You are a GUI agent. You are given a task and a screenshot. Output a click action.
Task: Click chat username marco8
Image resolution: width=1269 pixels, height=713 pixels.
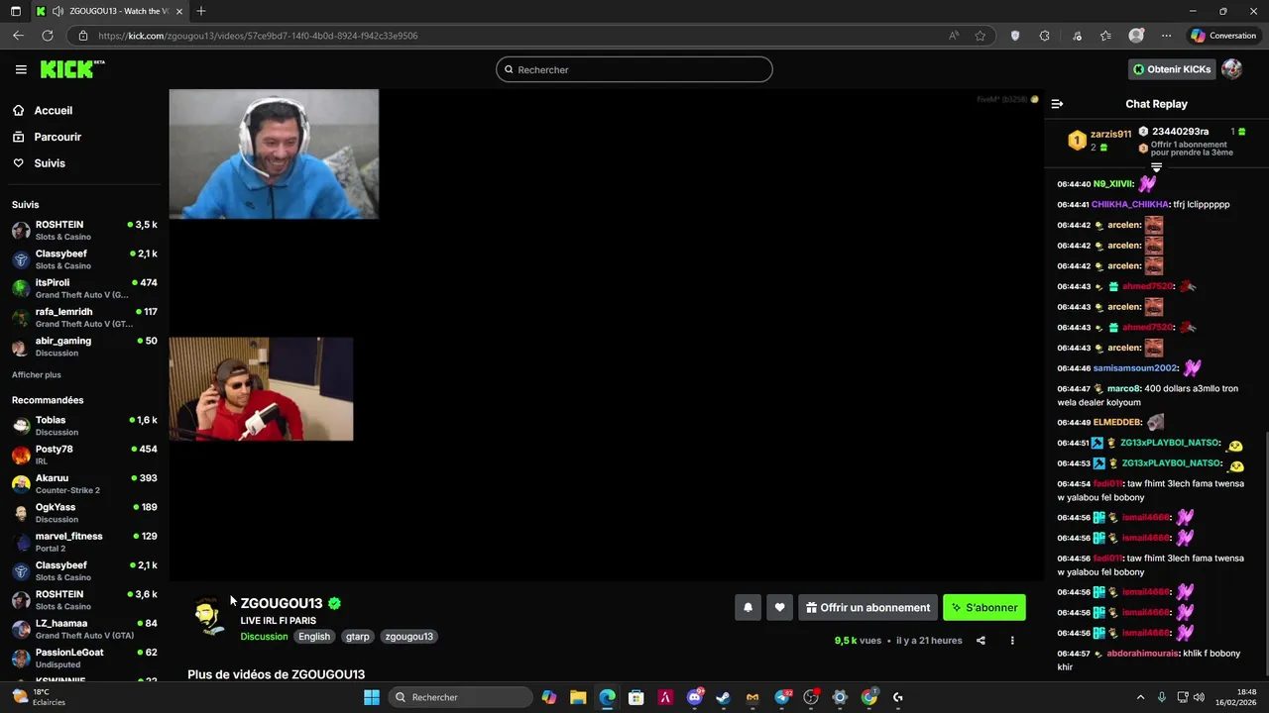coord(1123,389)
